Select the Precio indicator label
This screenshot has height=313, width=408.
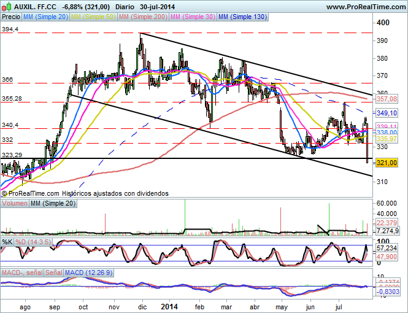point(11,17)
